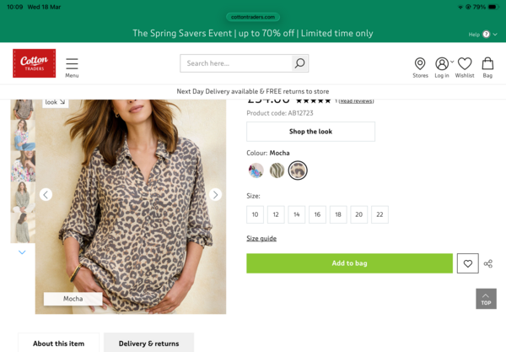Select the selected Mocha colour swatch
Viewport: 506px width, 352px height.
tap(298, 171)
